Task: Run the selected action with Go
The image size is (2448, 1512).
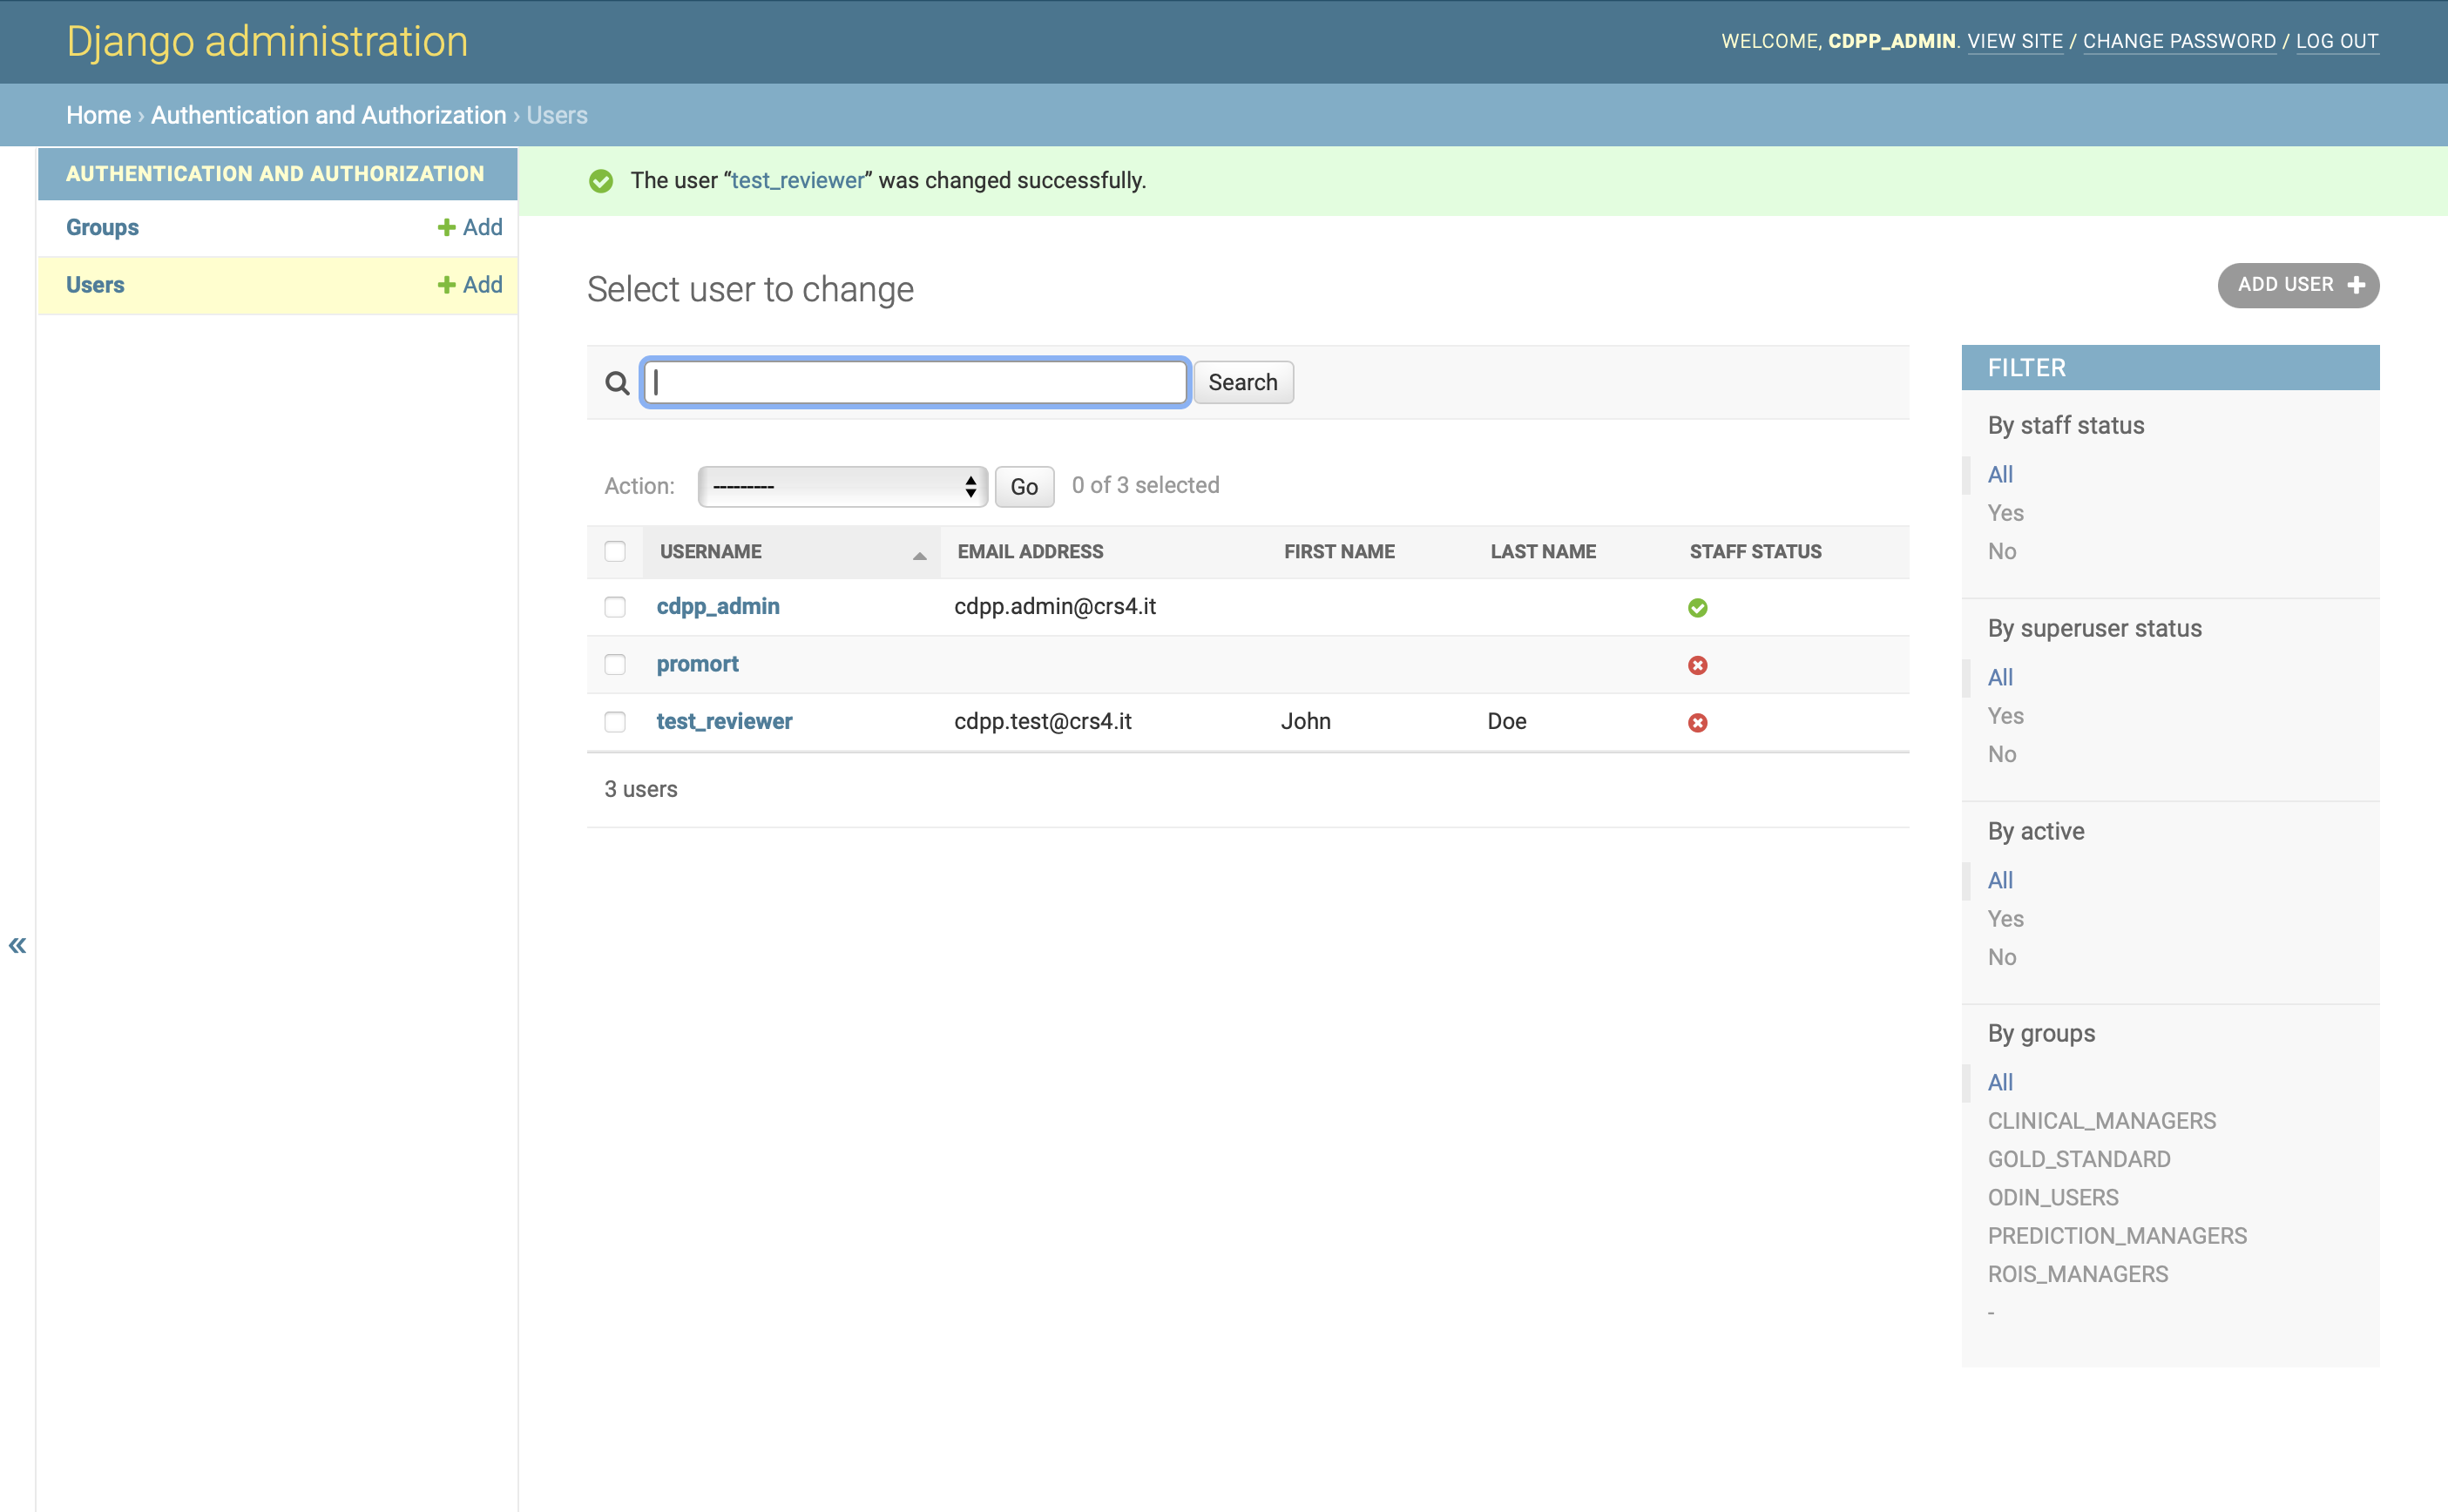Action: coord(1024,487)
